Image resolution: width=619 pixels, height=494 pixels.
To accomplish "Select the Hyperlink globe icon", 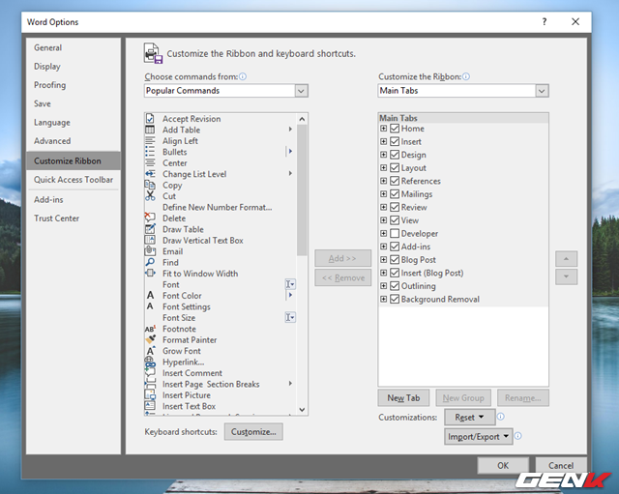I will (150, 362).
